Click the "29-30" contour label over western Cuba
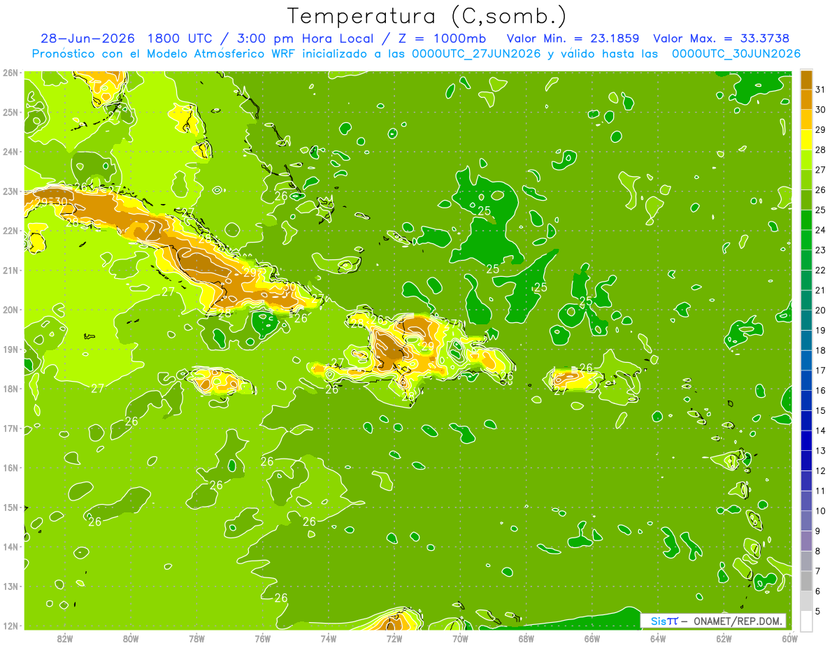 click(52, 202)
